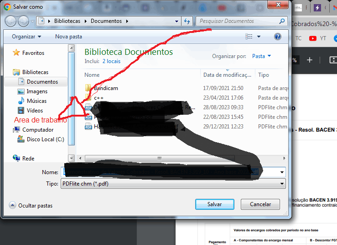Click the change view icon

[x=249, y=37]
